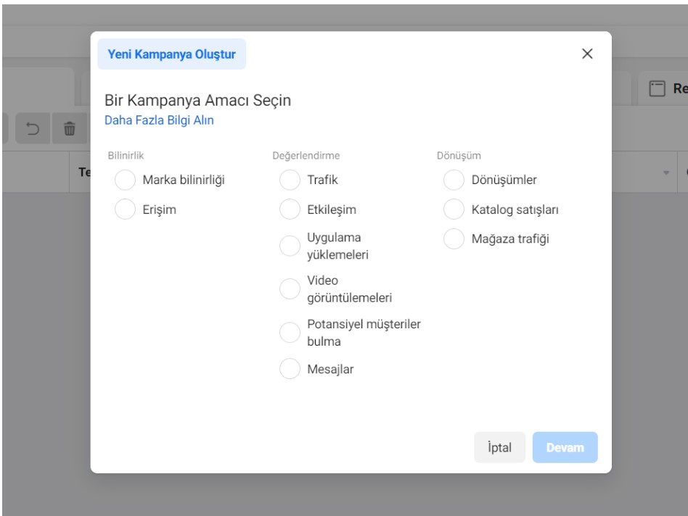Click the window panel icon beside Re
The height and width of the screenshot is (516, 688).
[x=657, y=88]
